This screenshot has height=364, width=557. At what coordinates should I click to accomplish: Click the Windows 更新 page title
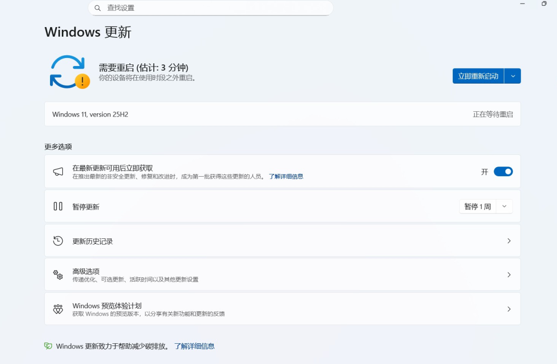point(88,32)
